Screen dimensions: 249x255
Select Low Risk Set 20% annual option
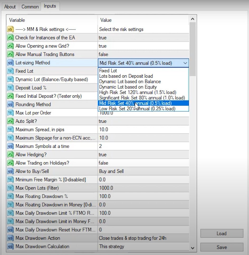pyautogui.click(x=137, y=109)
